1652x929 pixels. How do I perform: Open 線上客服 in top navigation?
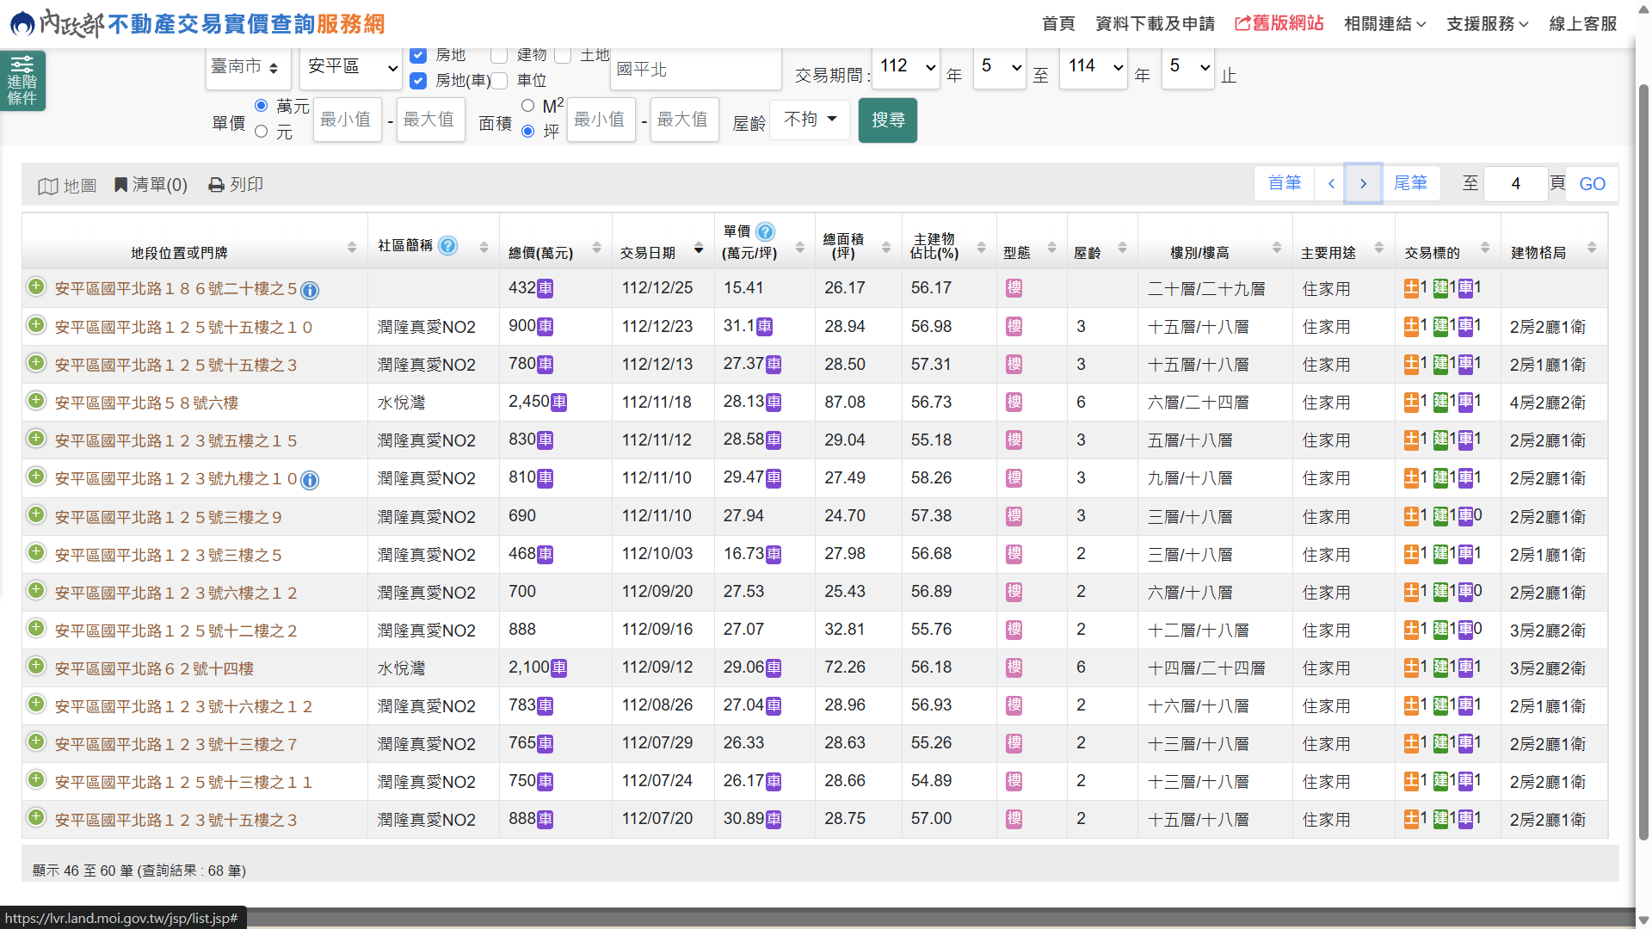1583,24
